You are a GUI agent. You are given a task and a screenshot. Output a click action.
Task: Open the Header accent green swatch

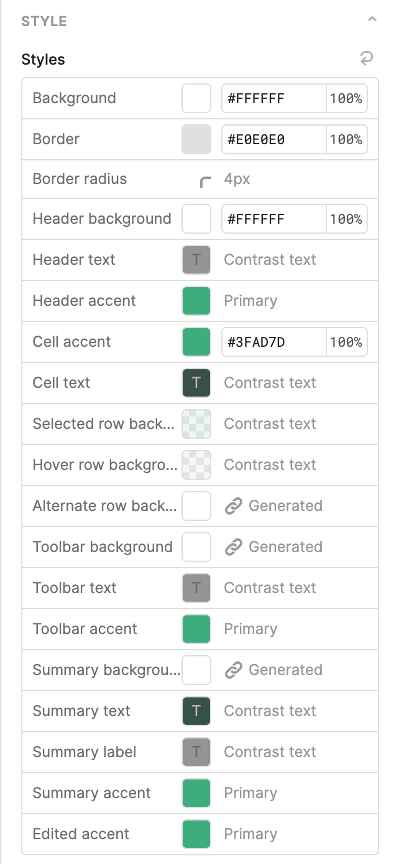pyautogui.click(x=196, y=301)
